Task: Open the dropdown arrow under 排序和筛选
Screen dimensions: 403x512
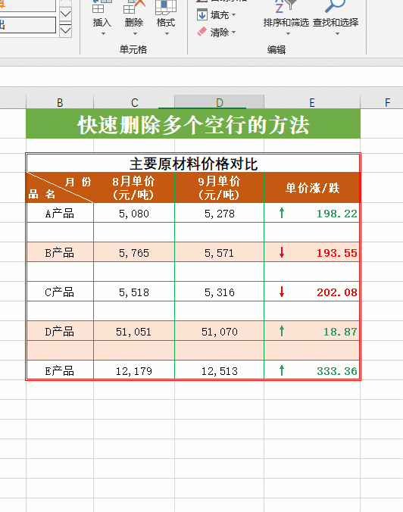Action: pyautogui.click(x=288, y=33)
